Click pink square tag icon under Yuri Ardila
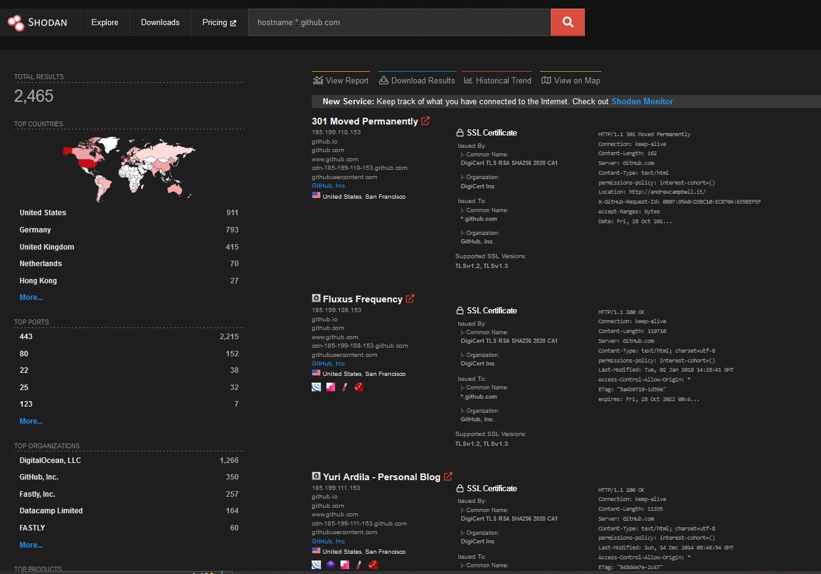This screenshot has height=574, width=821. 345,565
